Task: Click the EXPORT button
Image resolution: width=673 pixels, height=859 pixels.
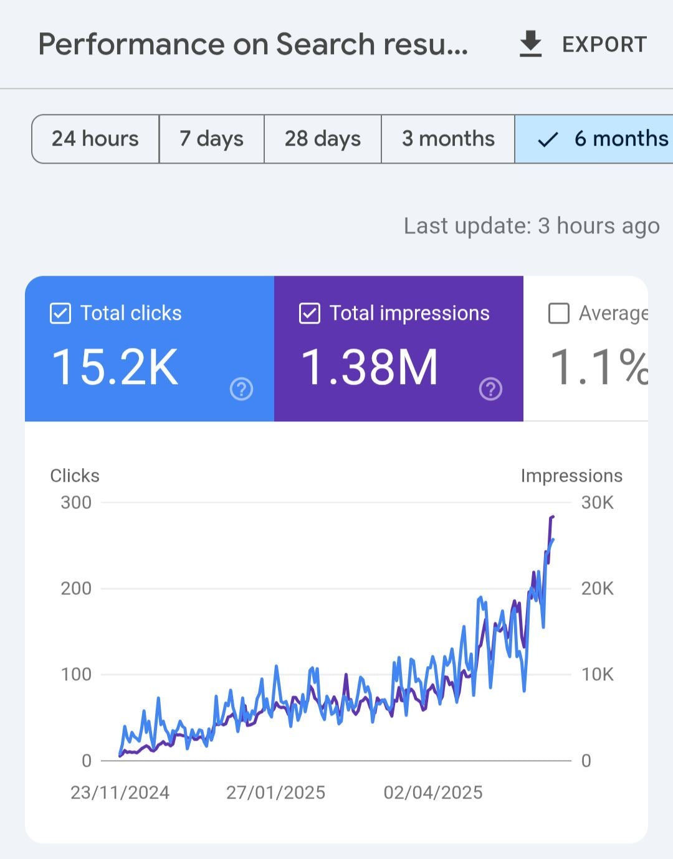Action: point(603,44)
